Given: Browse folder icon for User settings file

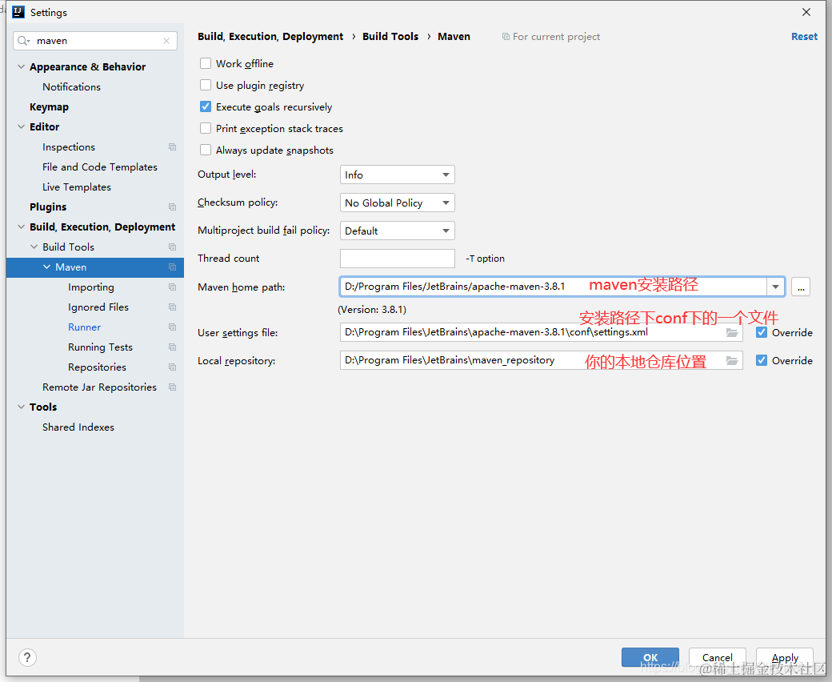Looking at the screenshot, I should coord(732,333).
